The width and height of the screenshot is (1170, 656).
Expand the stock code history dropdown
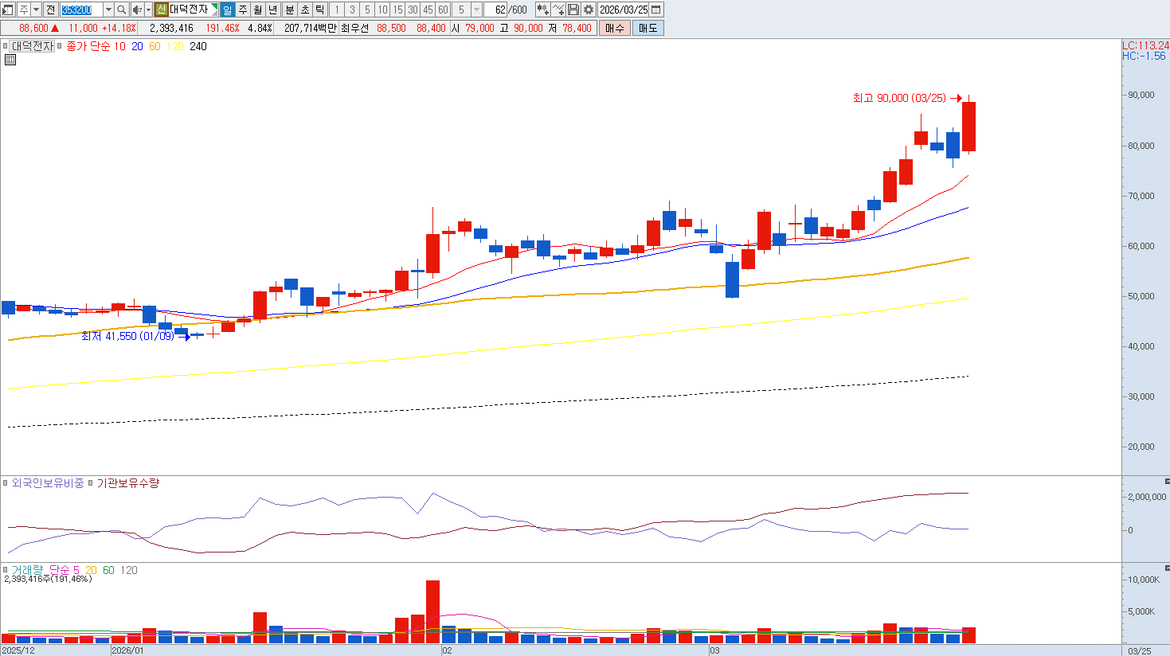pyautogui.click(x=108, y=10)
